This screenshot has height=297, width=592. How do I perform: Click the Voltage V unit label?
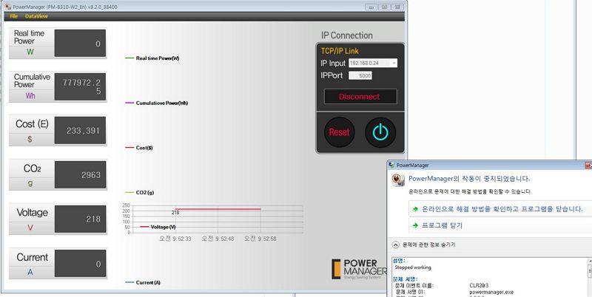click(x=30, y=228)
